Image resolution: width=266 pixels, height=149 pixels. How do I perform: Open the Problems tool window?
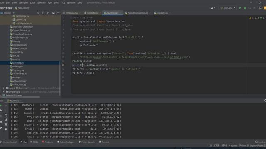click(x=47, y=142)
